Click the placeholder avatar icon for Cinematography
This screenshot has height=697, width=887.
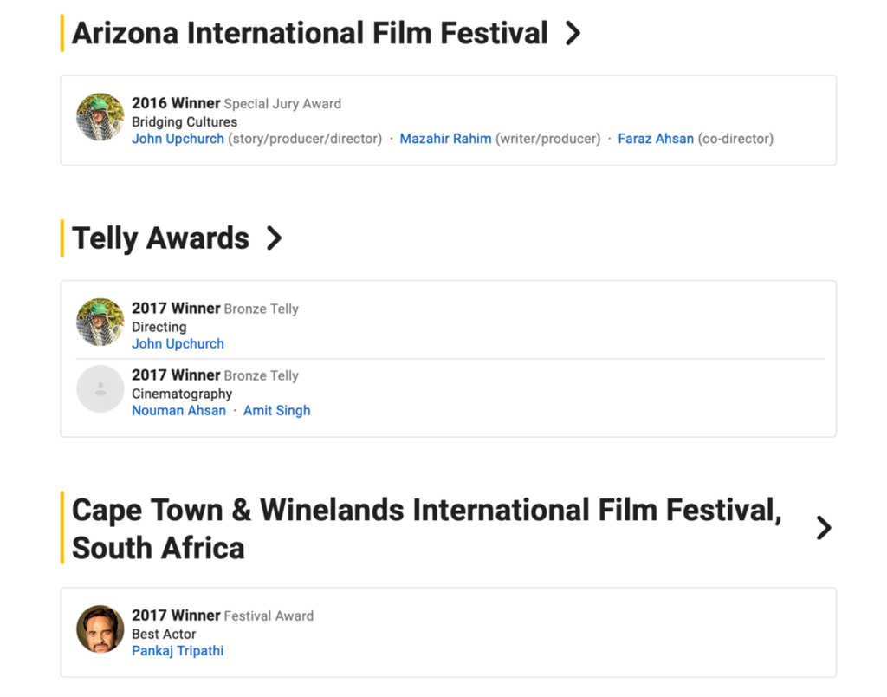[100, 389]
